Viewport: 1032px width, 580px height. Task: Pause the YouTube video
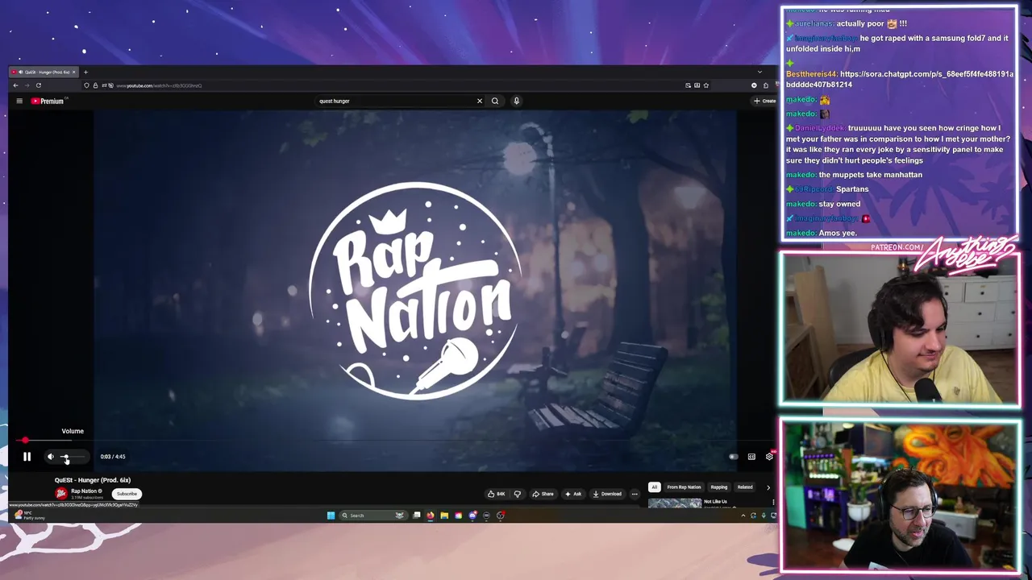[x=27, y=457]
